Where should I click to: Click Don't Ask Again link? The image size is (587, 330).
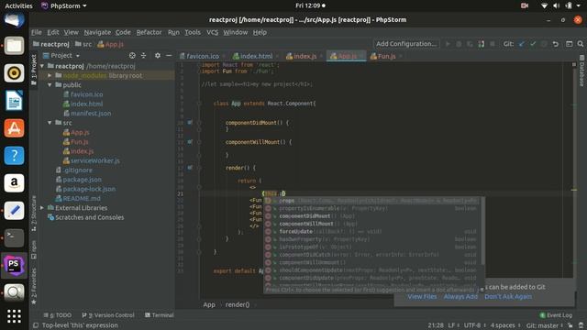(x=508, y=296)
